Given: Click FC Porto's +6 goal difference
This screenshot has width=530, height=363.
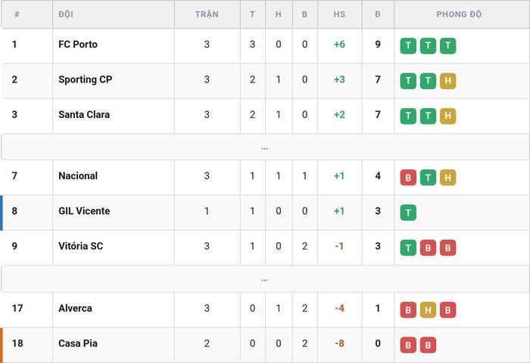Looking at the screenshot, I should pos(339,44).
